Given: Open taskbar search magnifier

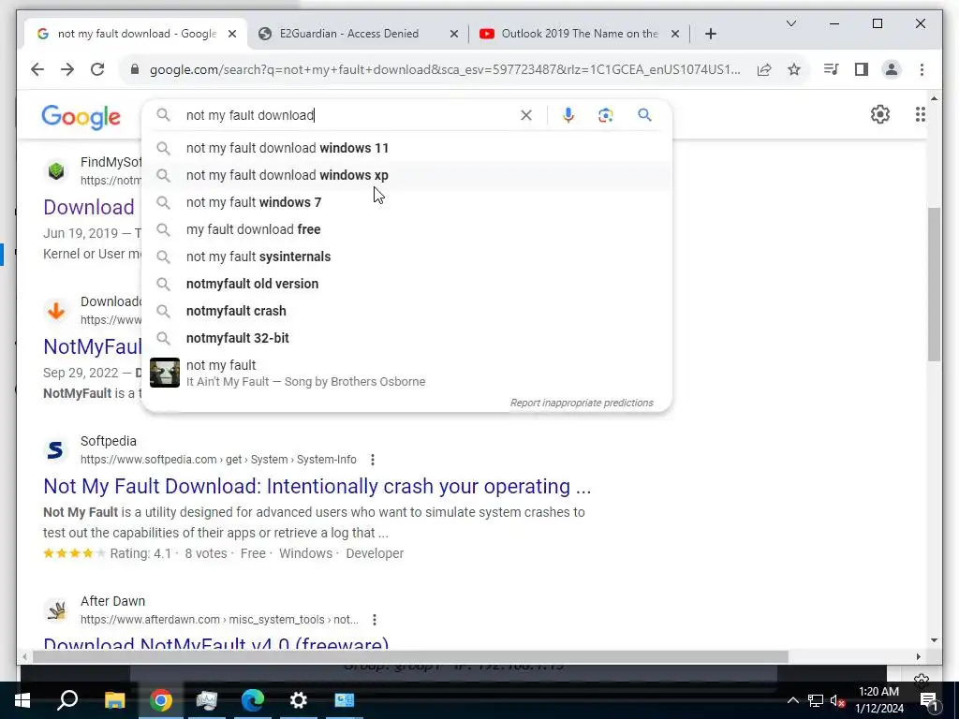Looking at the screenshot, I should (x=67, y=700).
